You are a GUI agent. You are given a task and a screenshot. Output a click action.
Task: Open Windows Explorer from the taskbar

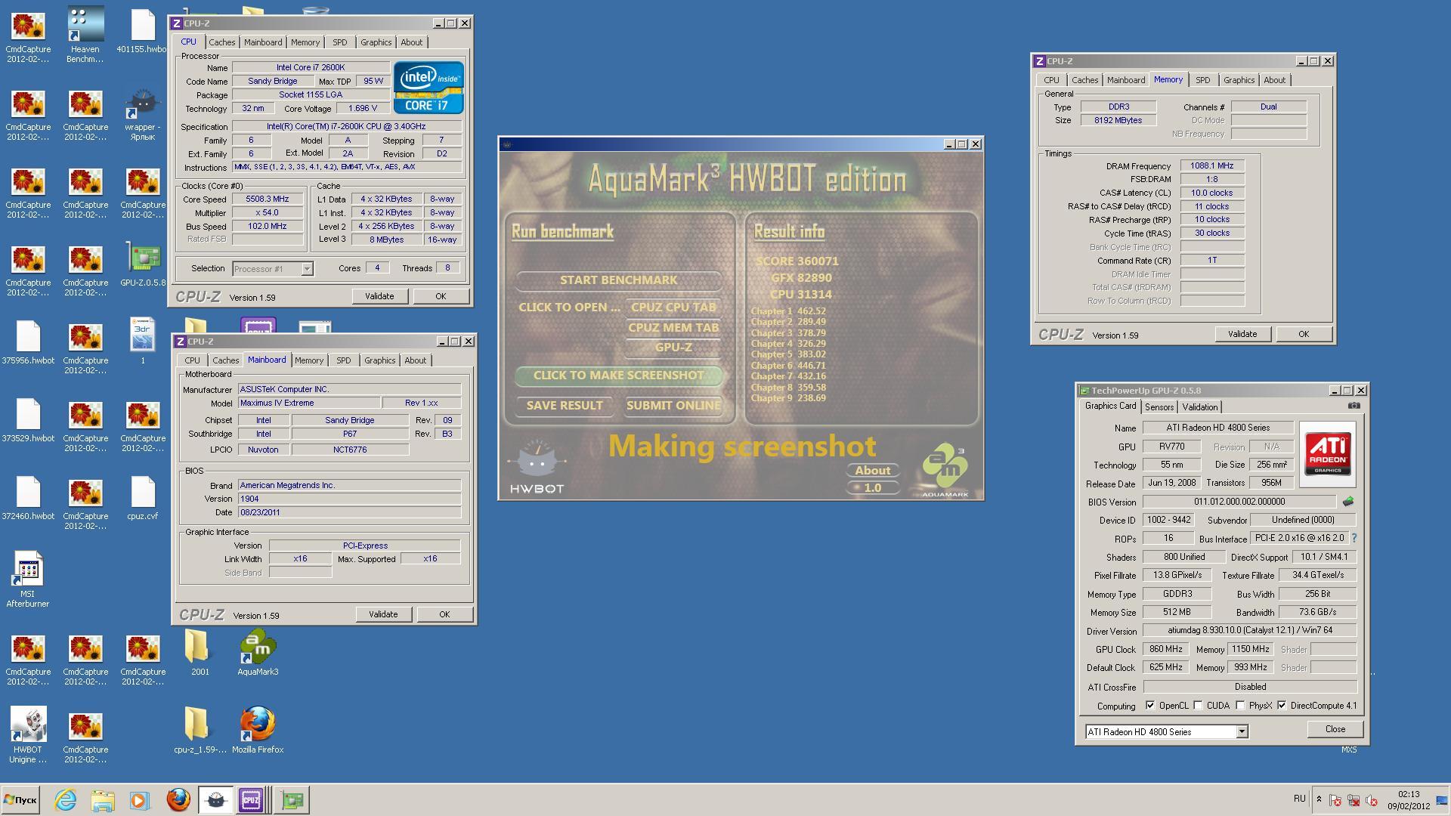point(103,799)
